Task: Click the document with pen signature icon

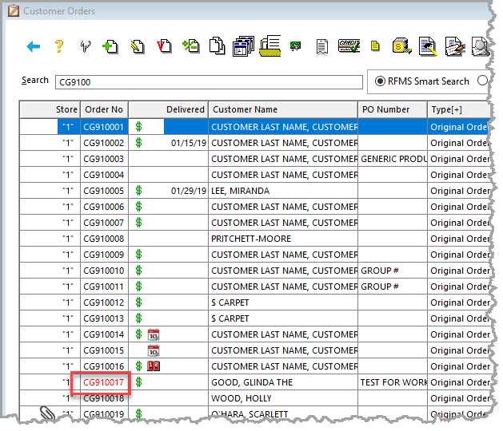Action: 455,46
